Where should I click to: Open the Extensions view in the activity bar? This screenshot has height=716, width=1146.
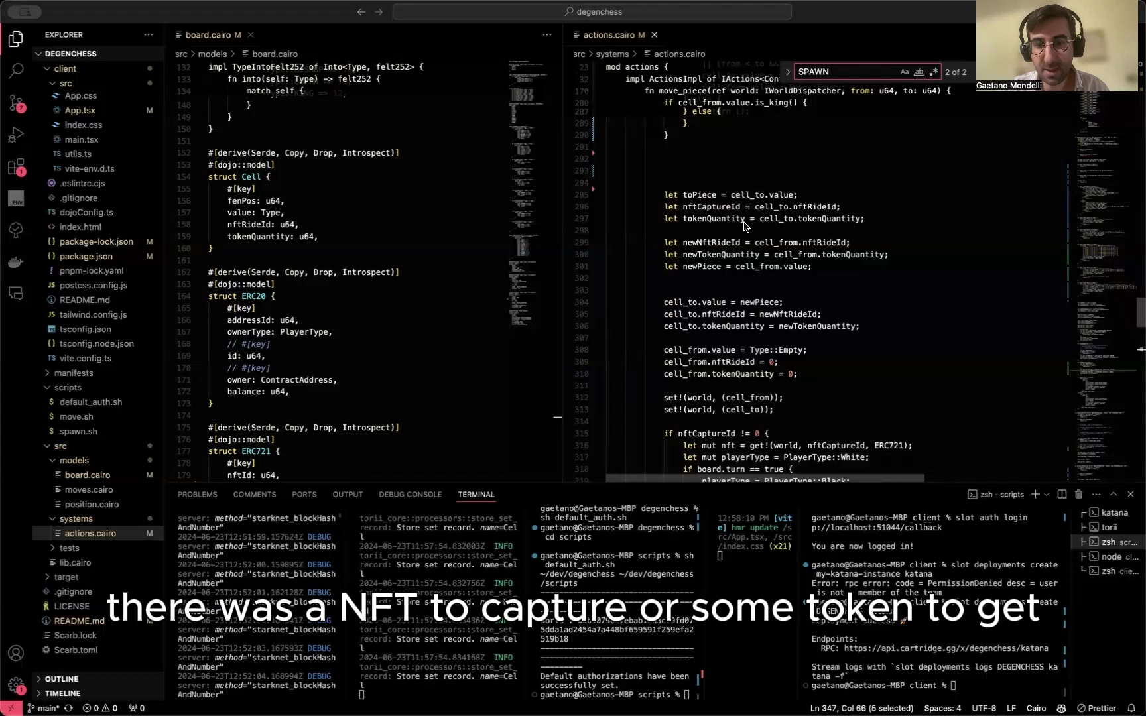point(16,166)
